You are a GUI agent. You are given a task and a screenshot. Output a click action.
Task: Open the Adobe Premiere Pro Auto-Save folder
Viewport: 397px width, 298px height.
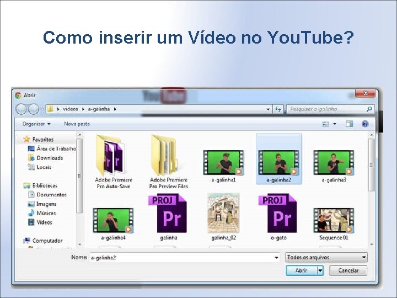(113, 162)
